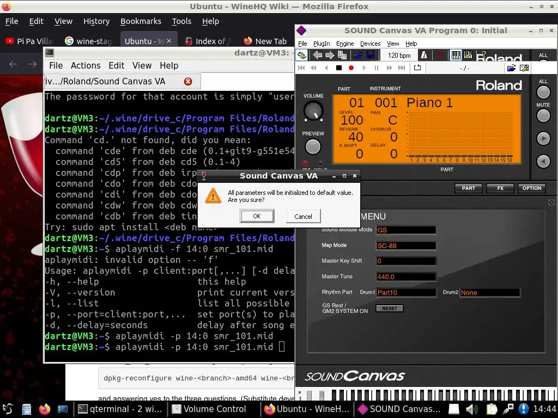Click the previous program left-arrow toolbar icon
This screenshot has width=558, height=418.
click(318, 55)
